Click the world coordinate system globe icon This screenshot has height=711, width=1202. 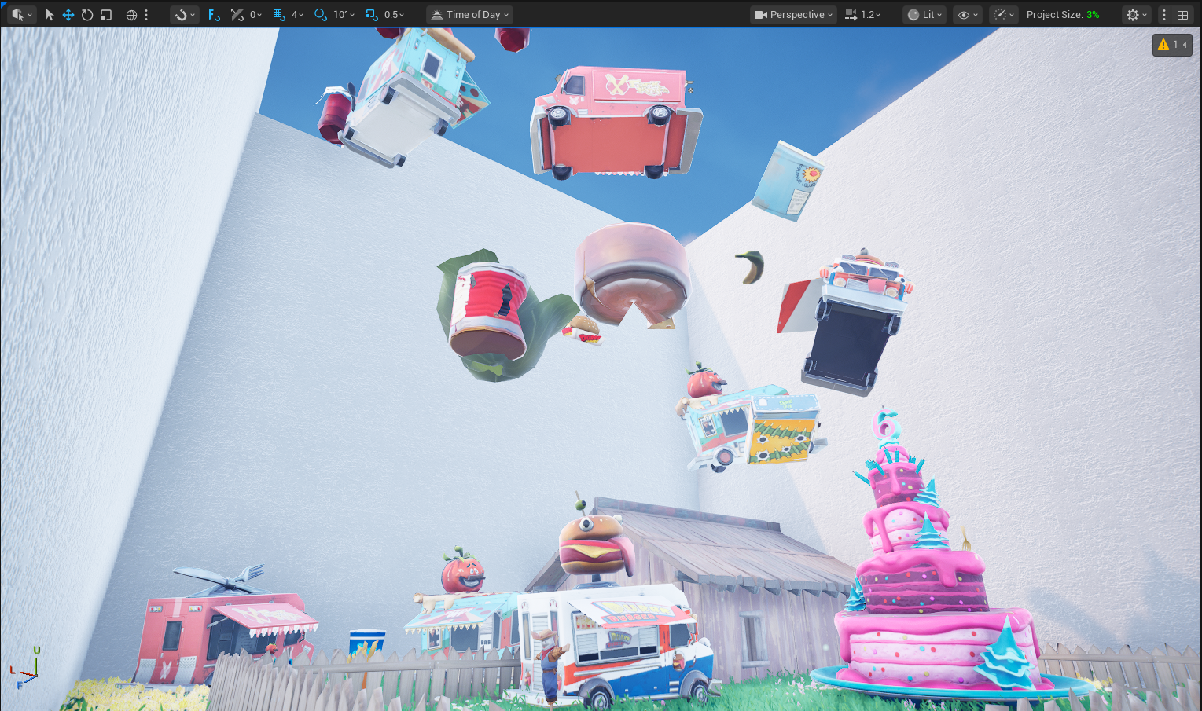[x=131, y=15]
